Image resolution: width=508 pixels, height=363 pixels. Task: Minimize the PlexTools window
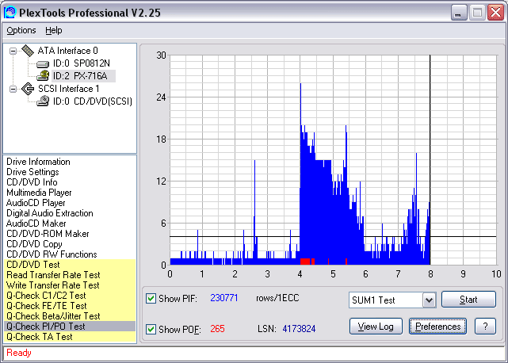click(459, 13)
